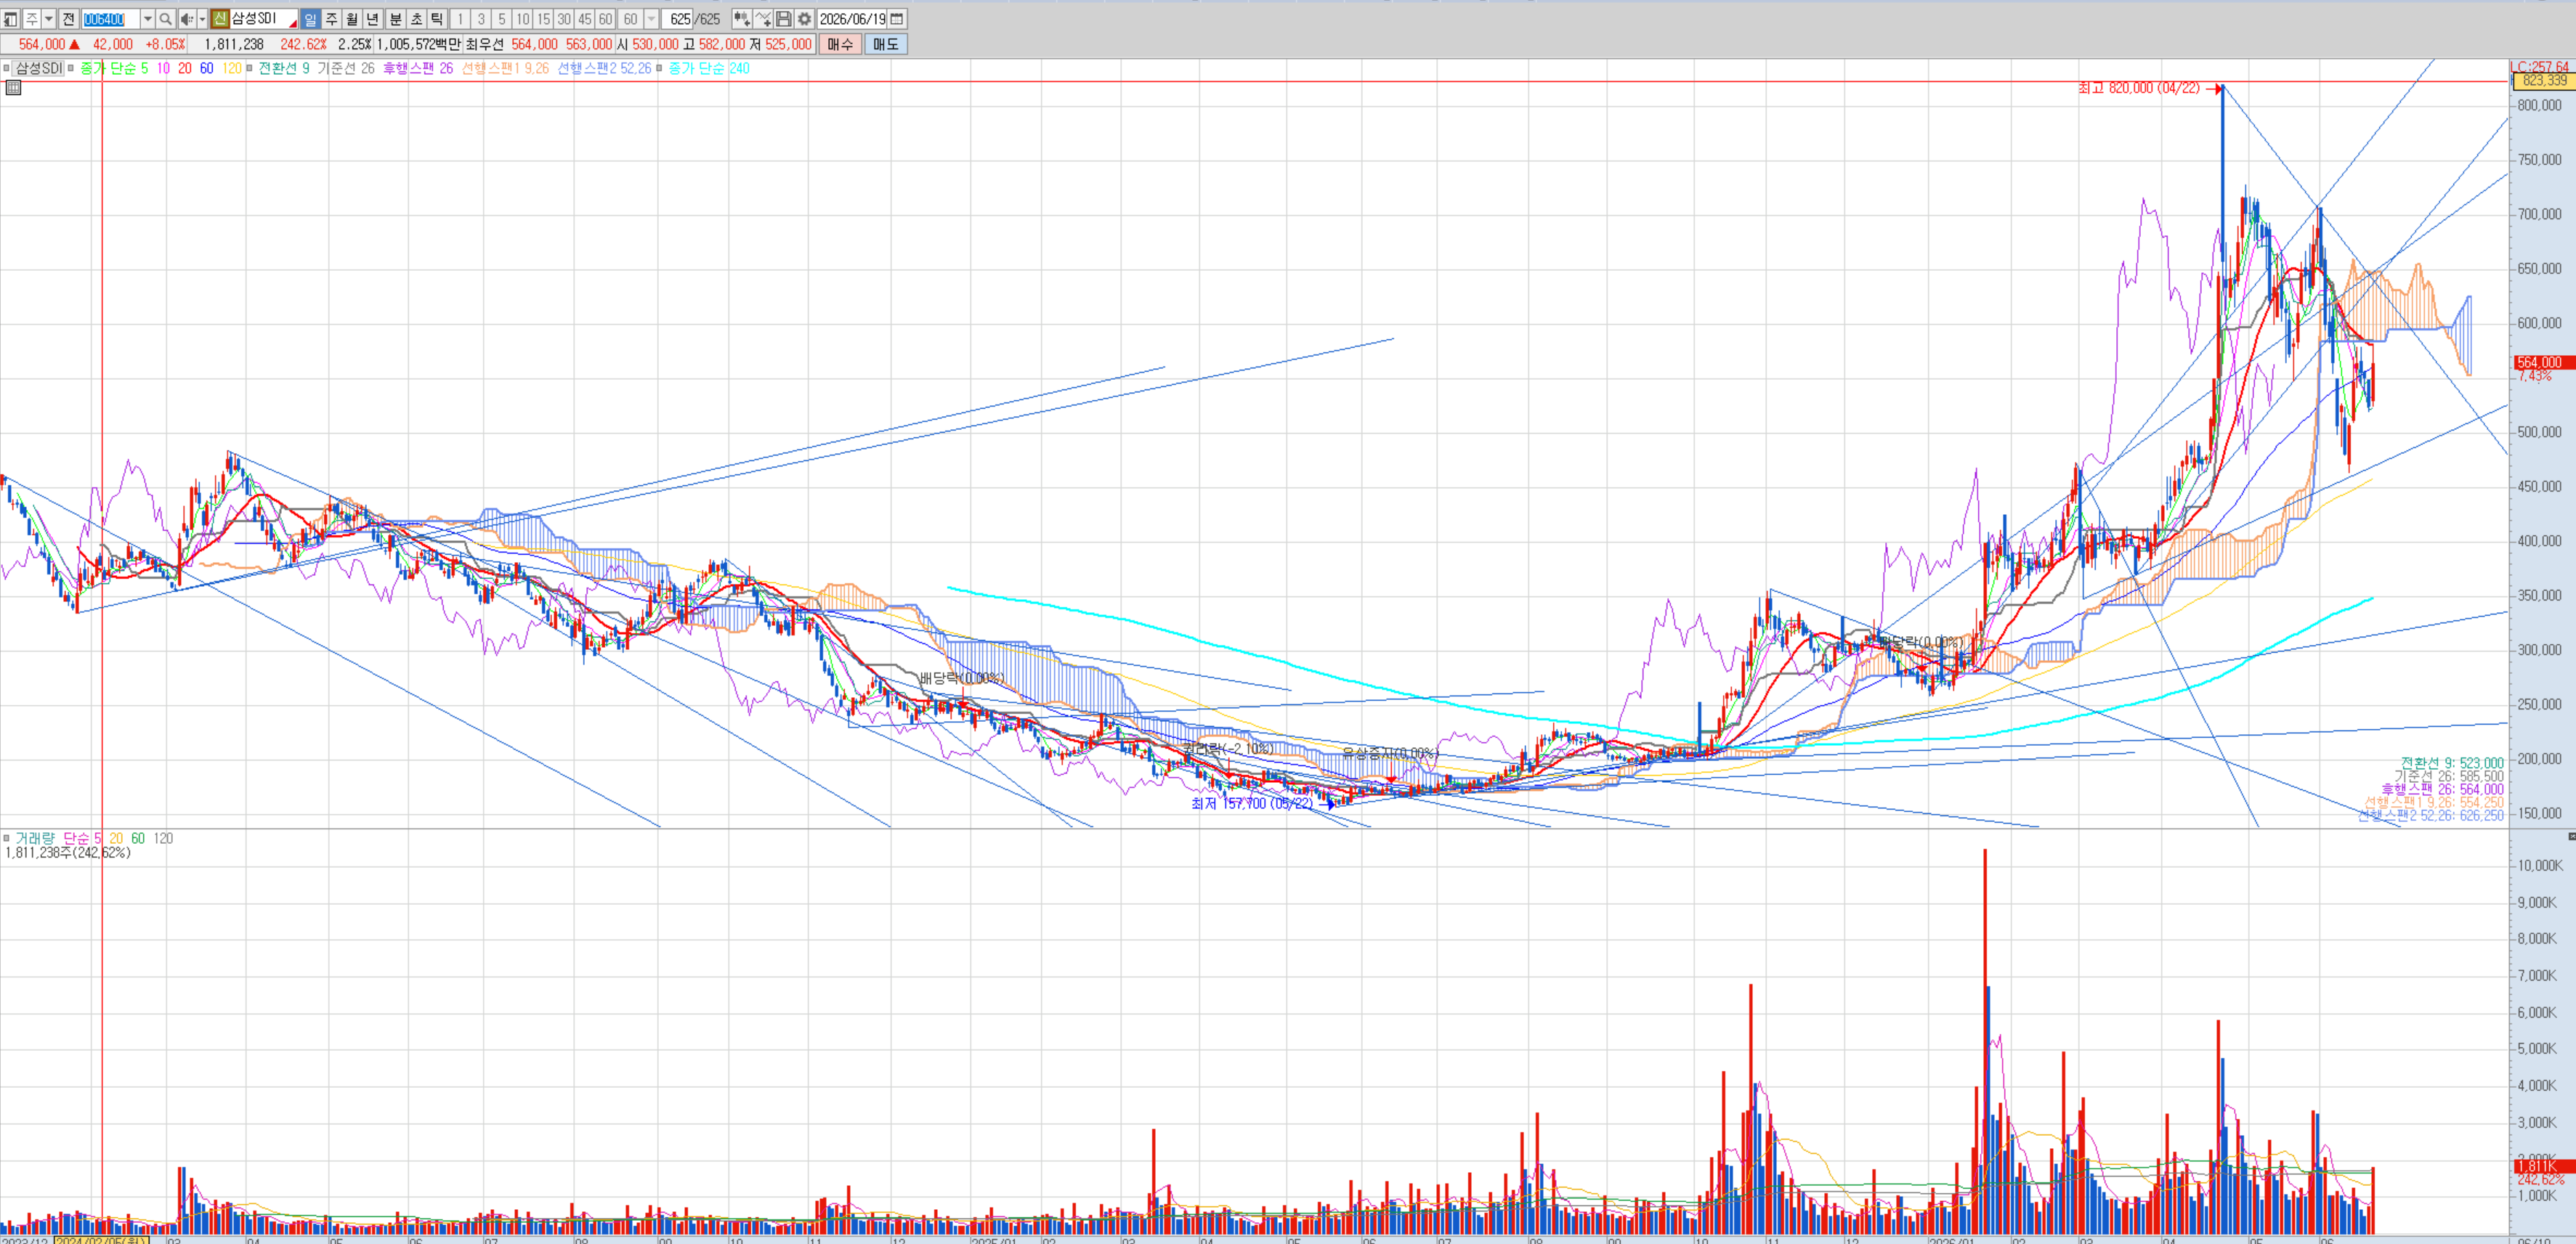The height and width of the screenshot is (1244, 2576).
Task: Click the add indicator line icon
Action: [763, 19]
